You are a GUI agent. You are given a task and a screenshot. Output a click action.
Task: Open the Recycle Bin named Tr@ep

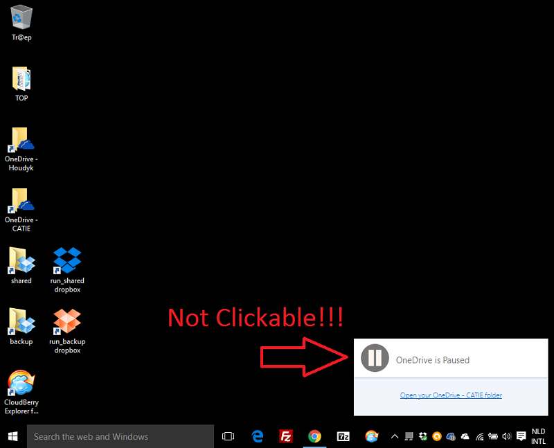(x=21, y=19)
